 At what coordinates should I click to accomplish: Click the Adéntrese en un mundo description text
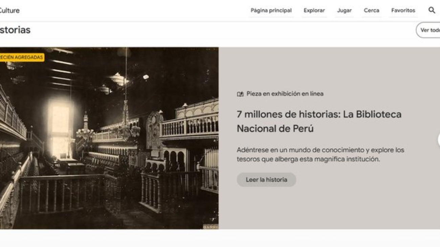click(320, 154)
